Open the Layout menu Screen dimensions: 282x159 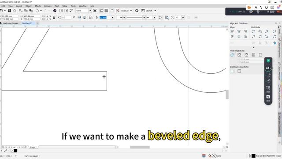coord(19,6)
